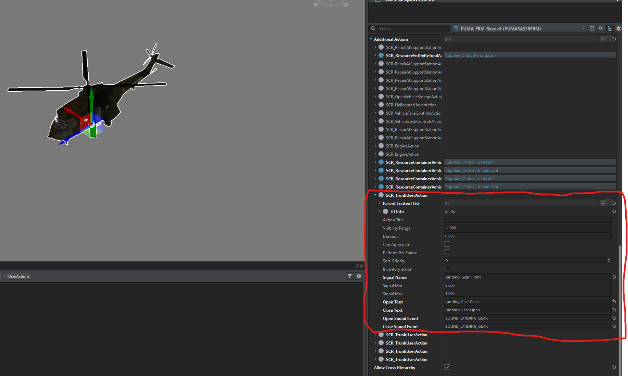Reset Allow Cross Hierarchy to default
628x376 pixels.
pyautogui.click(x=614, y=367)
